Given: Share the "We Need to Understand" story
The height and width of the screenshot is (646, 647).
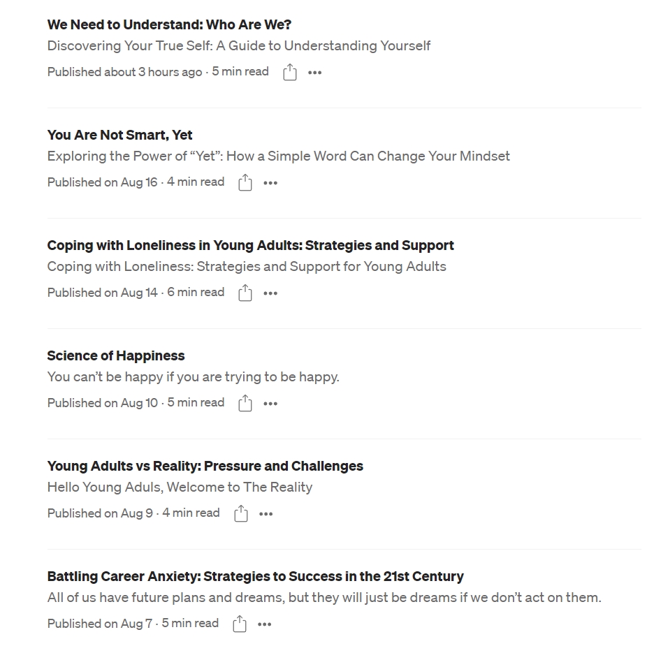Looking at the screenshot, I should (x=290, y=72).
